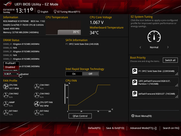Click the CHA FAN3 fan icon

(x=37, y=95)
